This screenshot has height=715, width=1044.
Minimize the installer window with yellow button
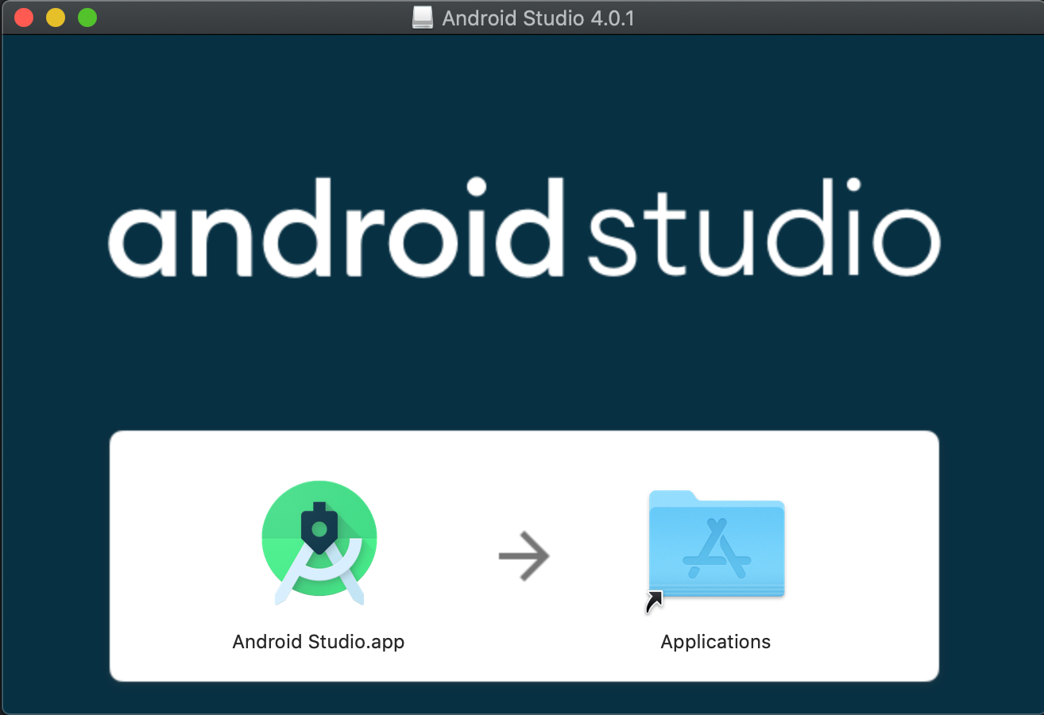click(x=56, y=17)
